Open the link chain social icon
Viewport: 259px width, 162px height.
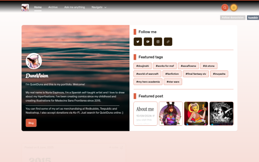(168, 41)
